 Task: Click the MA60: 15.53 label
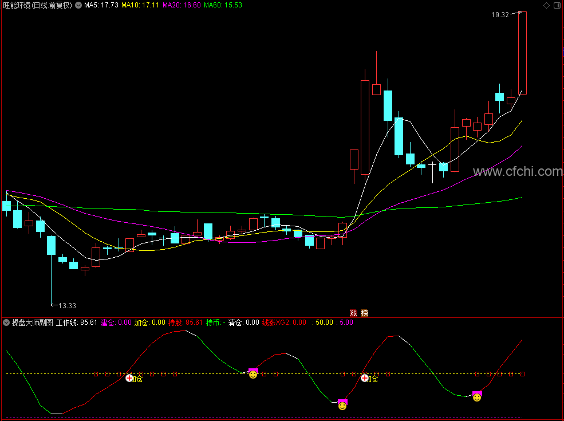coord(223,5)
